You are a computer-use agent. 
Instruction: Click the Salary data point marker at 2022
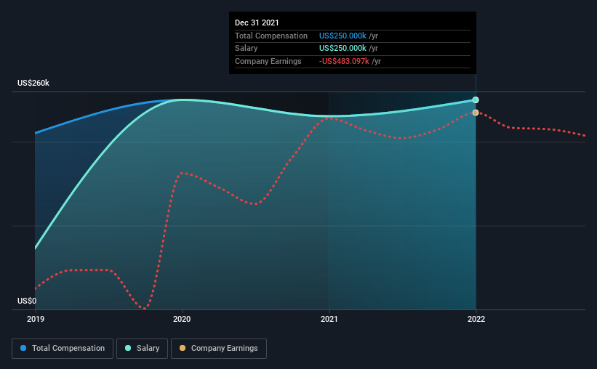[x=476, y=100]
